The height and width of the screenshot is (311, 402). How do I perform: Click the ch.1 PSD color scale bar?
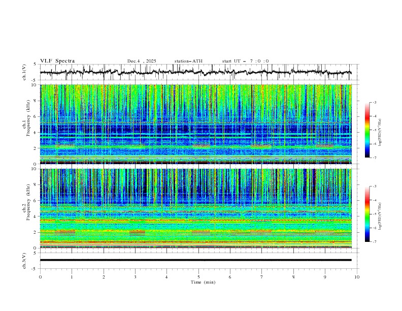coord(367,130)
